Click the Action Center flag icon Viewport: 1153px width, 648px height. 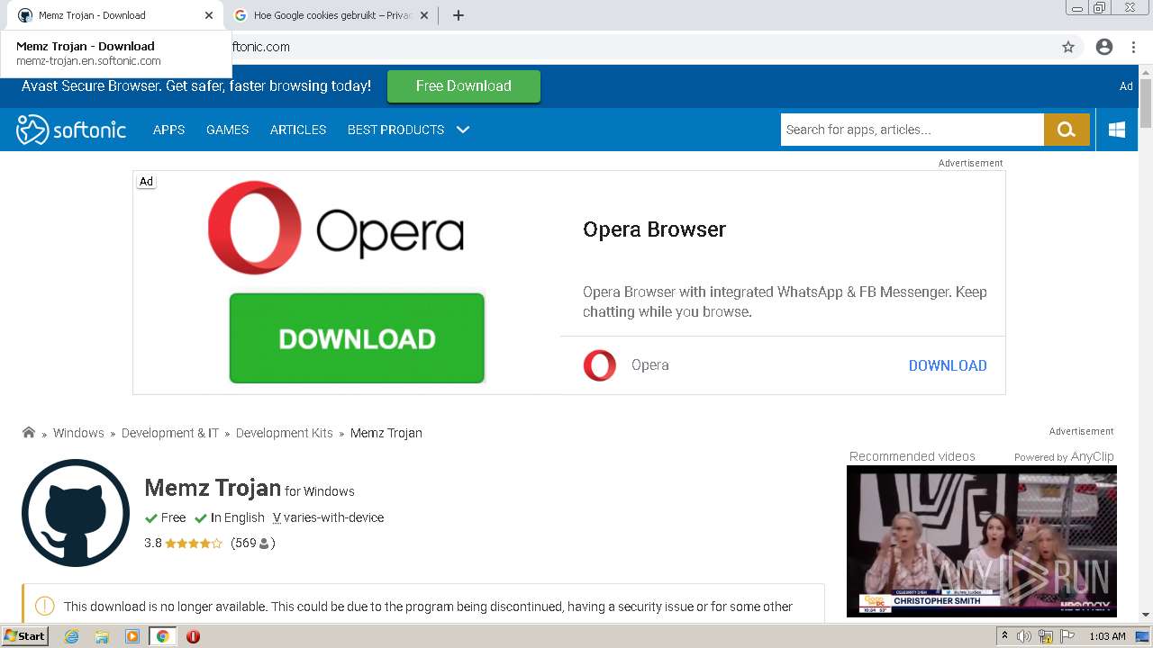1067,636
